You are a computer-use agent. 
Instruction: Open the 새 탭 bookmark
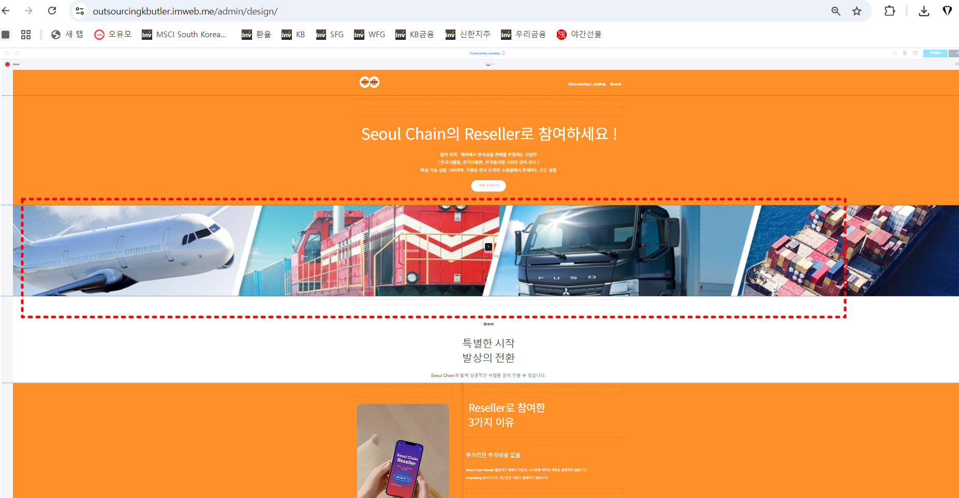tap(67, 35)
